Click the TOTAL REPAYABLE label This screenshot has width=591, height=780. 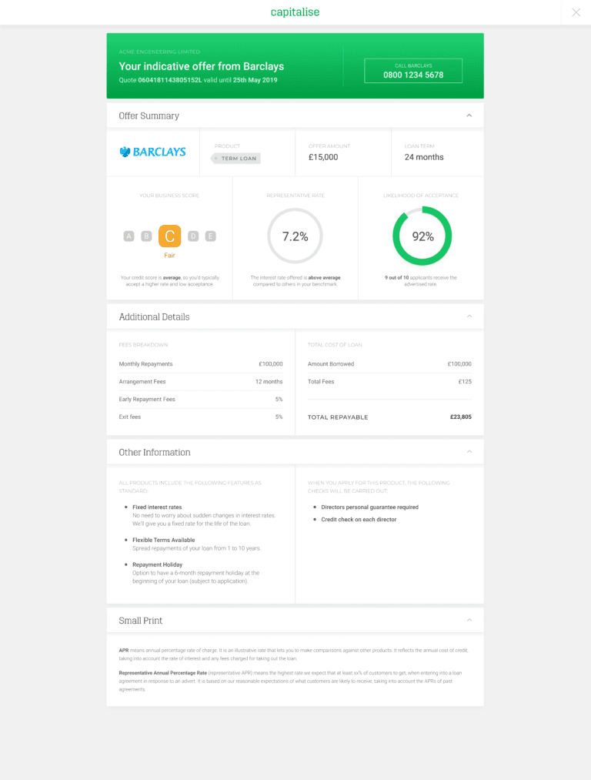pyautogui.click(x=338, y=417)
